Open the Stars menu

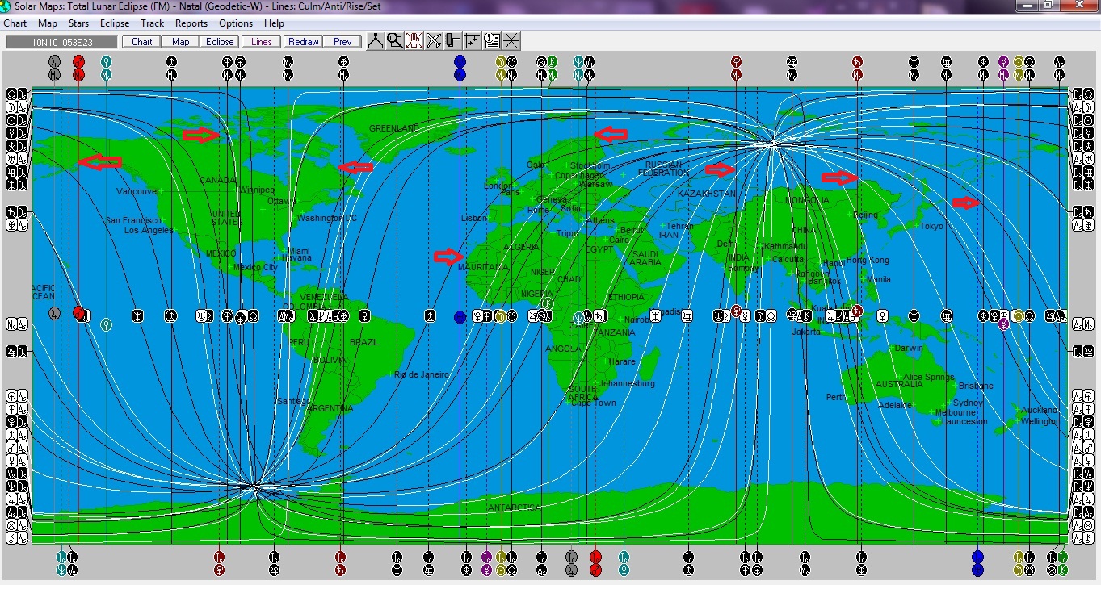point(78,23)
